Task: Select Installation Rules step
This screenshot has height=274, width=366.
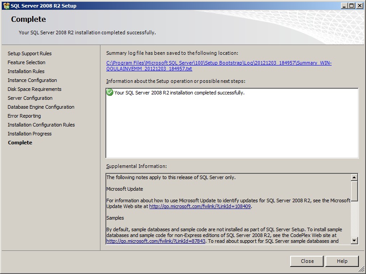Action: coord(26,71)
